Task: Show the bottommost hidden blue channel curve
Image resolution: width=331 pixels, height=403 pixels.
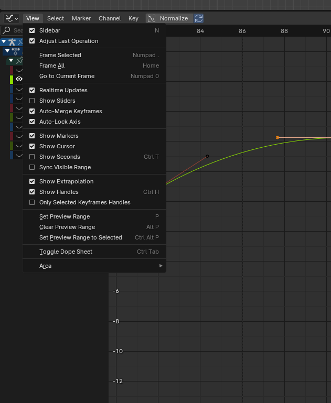Action: pyautogui.click(x=19, y=155)
